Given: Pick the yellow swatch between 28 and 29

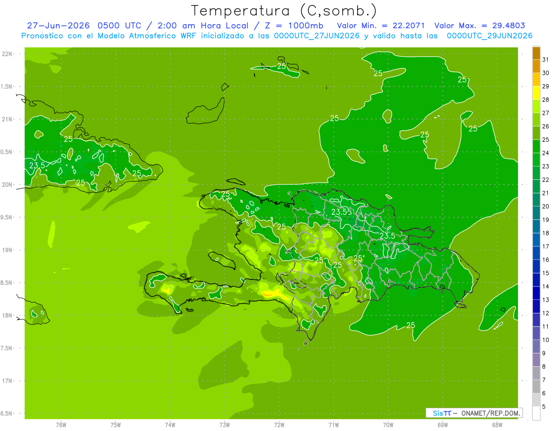Looking at the screenshot, I should pyautogui.click(x=536, y=93).
